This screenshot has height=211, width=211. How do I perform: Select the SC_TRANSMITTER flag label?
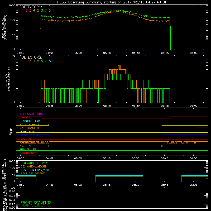[31, 128]
